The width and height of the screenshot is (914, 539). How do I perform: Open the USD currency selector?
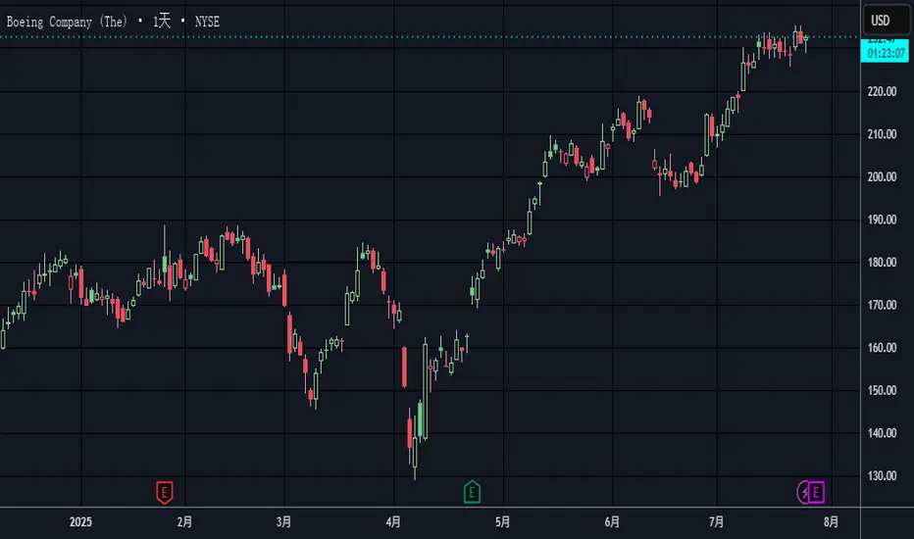click(x=886, y=21)
